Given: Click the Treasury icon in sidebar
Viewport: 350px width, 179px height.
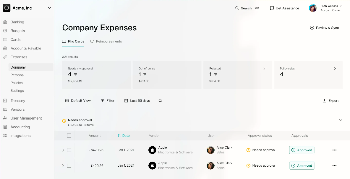Looking at the screenshot, I should click(5, 101).
